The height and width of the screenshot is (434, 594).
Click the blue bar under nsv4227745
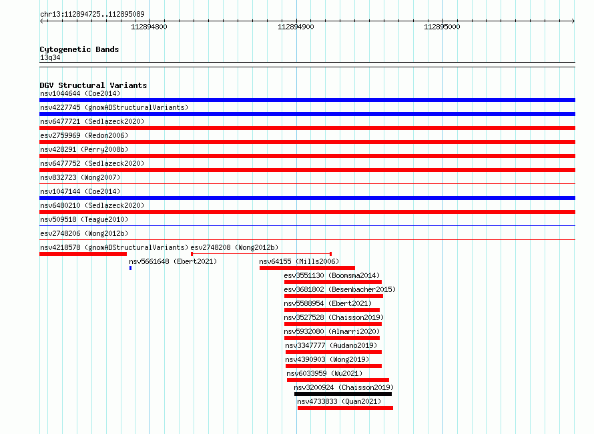pos(307,114)
